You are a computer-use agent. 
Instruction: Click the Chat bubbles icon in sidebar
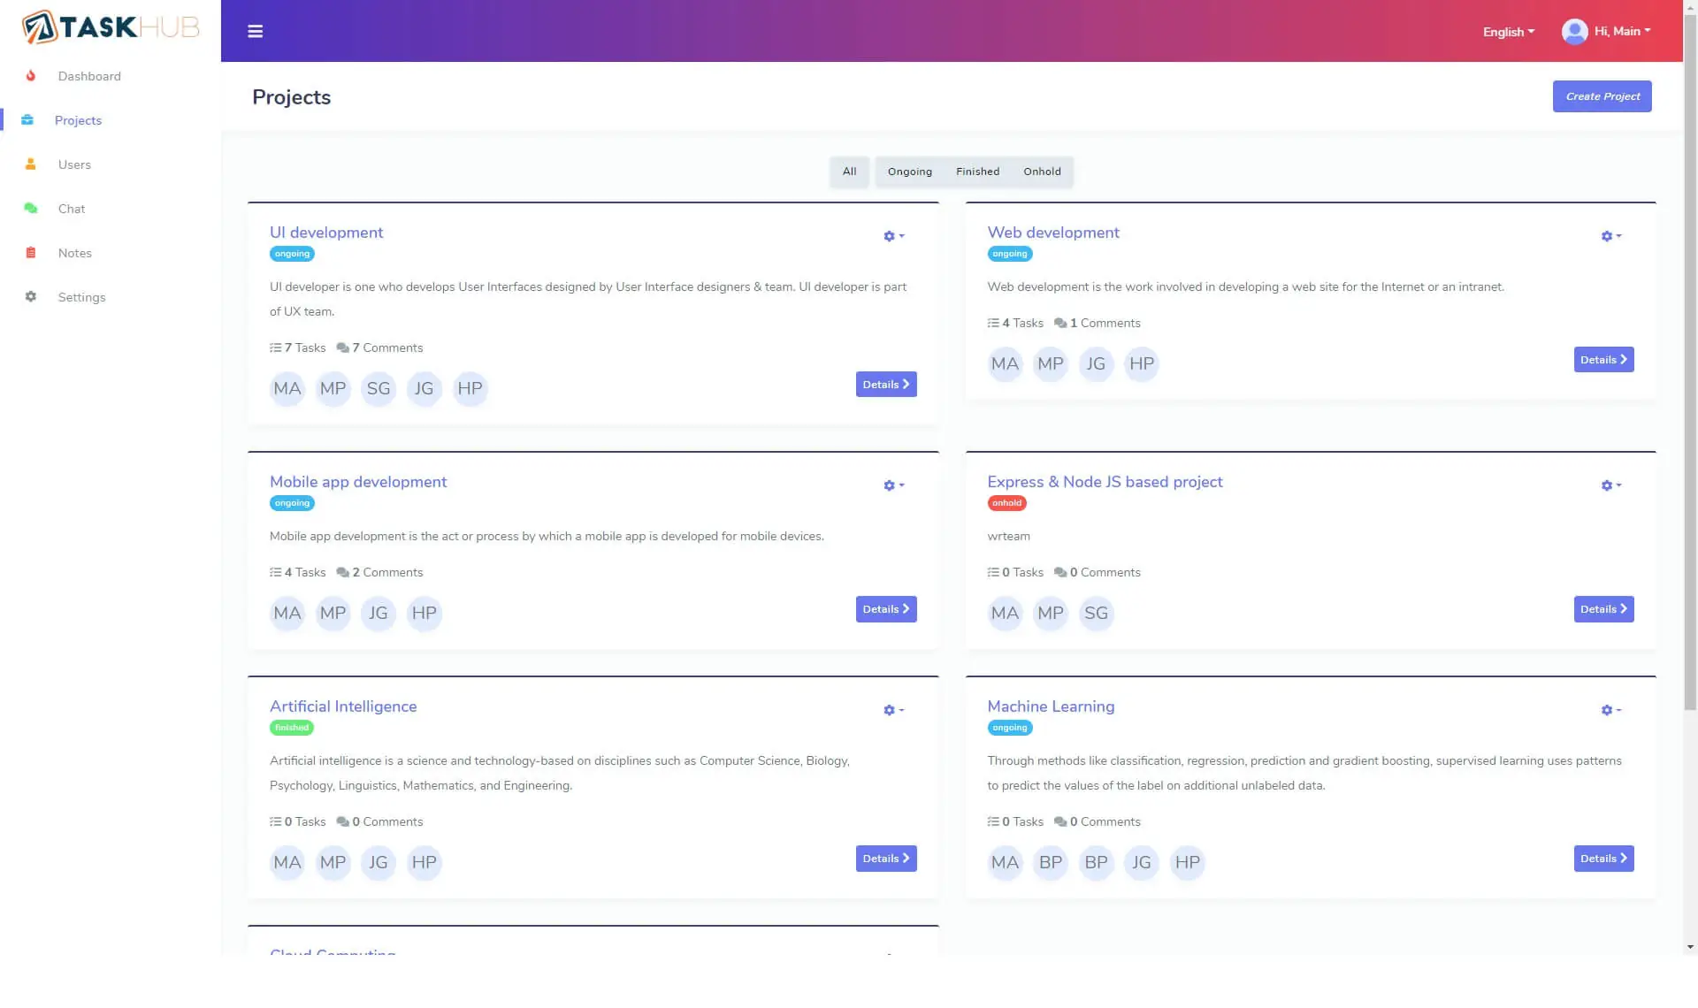pos(31,209)
